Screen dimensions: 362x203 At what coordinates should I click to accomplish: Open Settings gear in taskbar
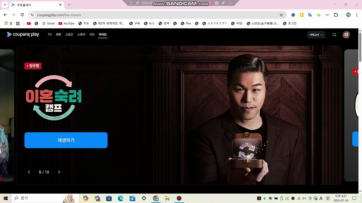(x=144, y=198)
